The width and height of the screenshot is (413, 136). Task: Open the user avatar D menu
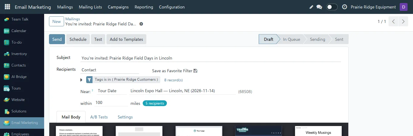coord(403,7)
